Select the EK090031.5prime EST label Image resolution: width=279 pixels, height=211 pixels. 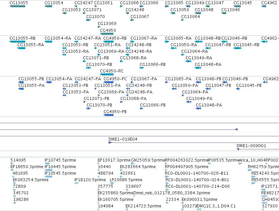(199, 200)
